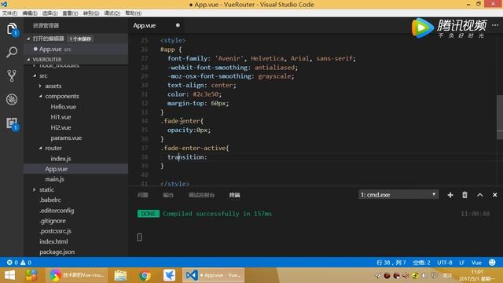Viewport: 503px width, 283px height.
Task: Open .gitignore in the file tree
Action: (x=53, y=221)
